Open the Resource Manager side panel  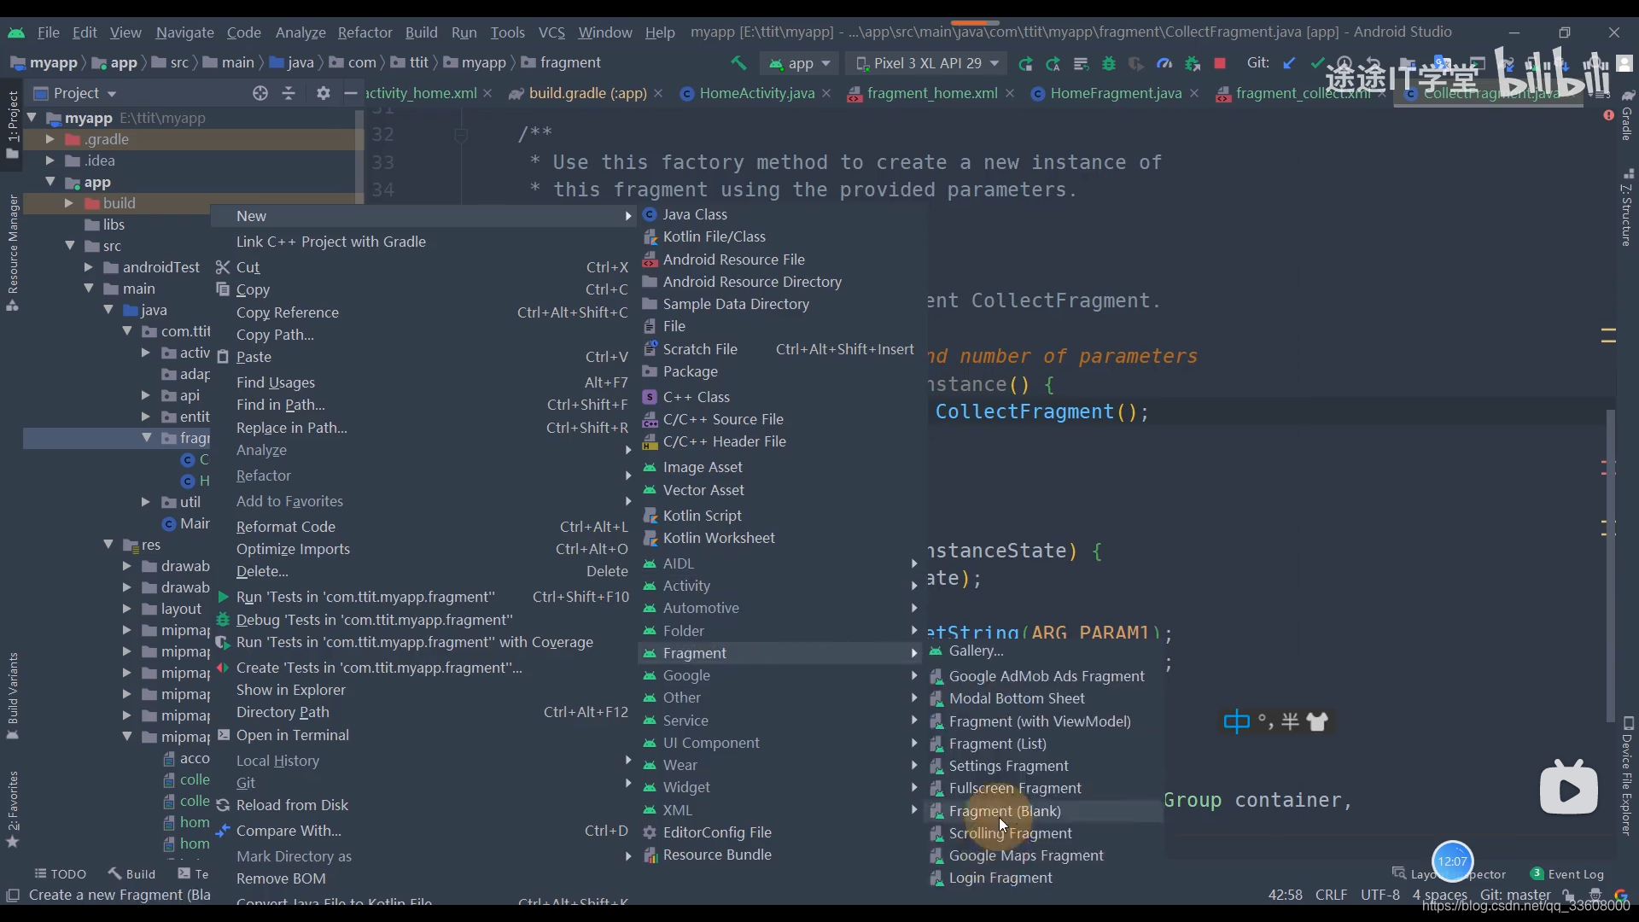coord(13,252)
